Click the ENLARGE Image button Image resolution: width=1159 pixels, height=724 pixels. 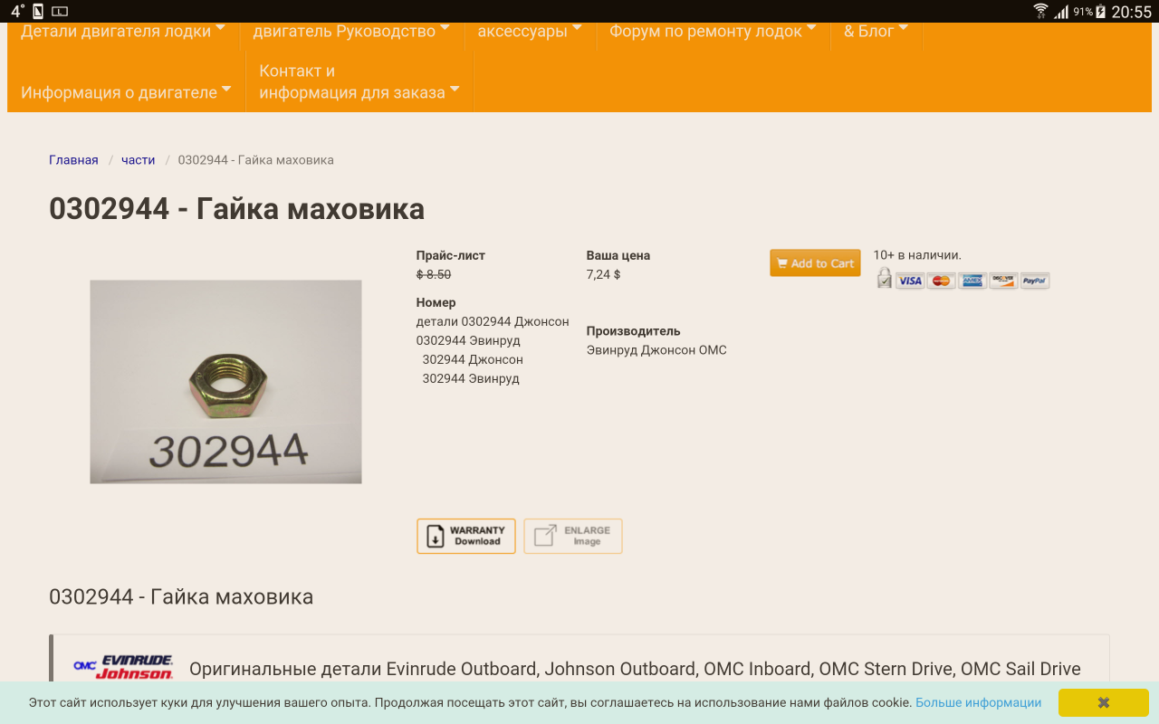tap(573, 536)
